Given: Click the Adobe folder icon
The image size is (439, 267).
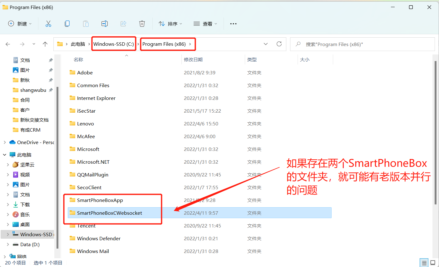Looking at the screenshot, I should [x=72, y=72].
